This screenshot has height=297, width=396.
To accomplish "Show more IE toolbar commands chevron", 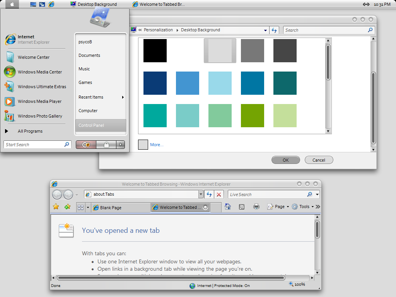I will click(318, 207).
